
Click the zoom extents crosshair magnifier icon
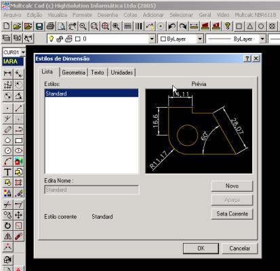coord(105,26)
